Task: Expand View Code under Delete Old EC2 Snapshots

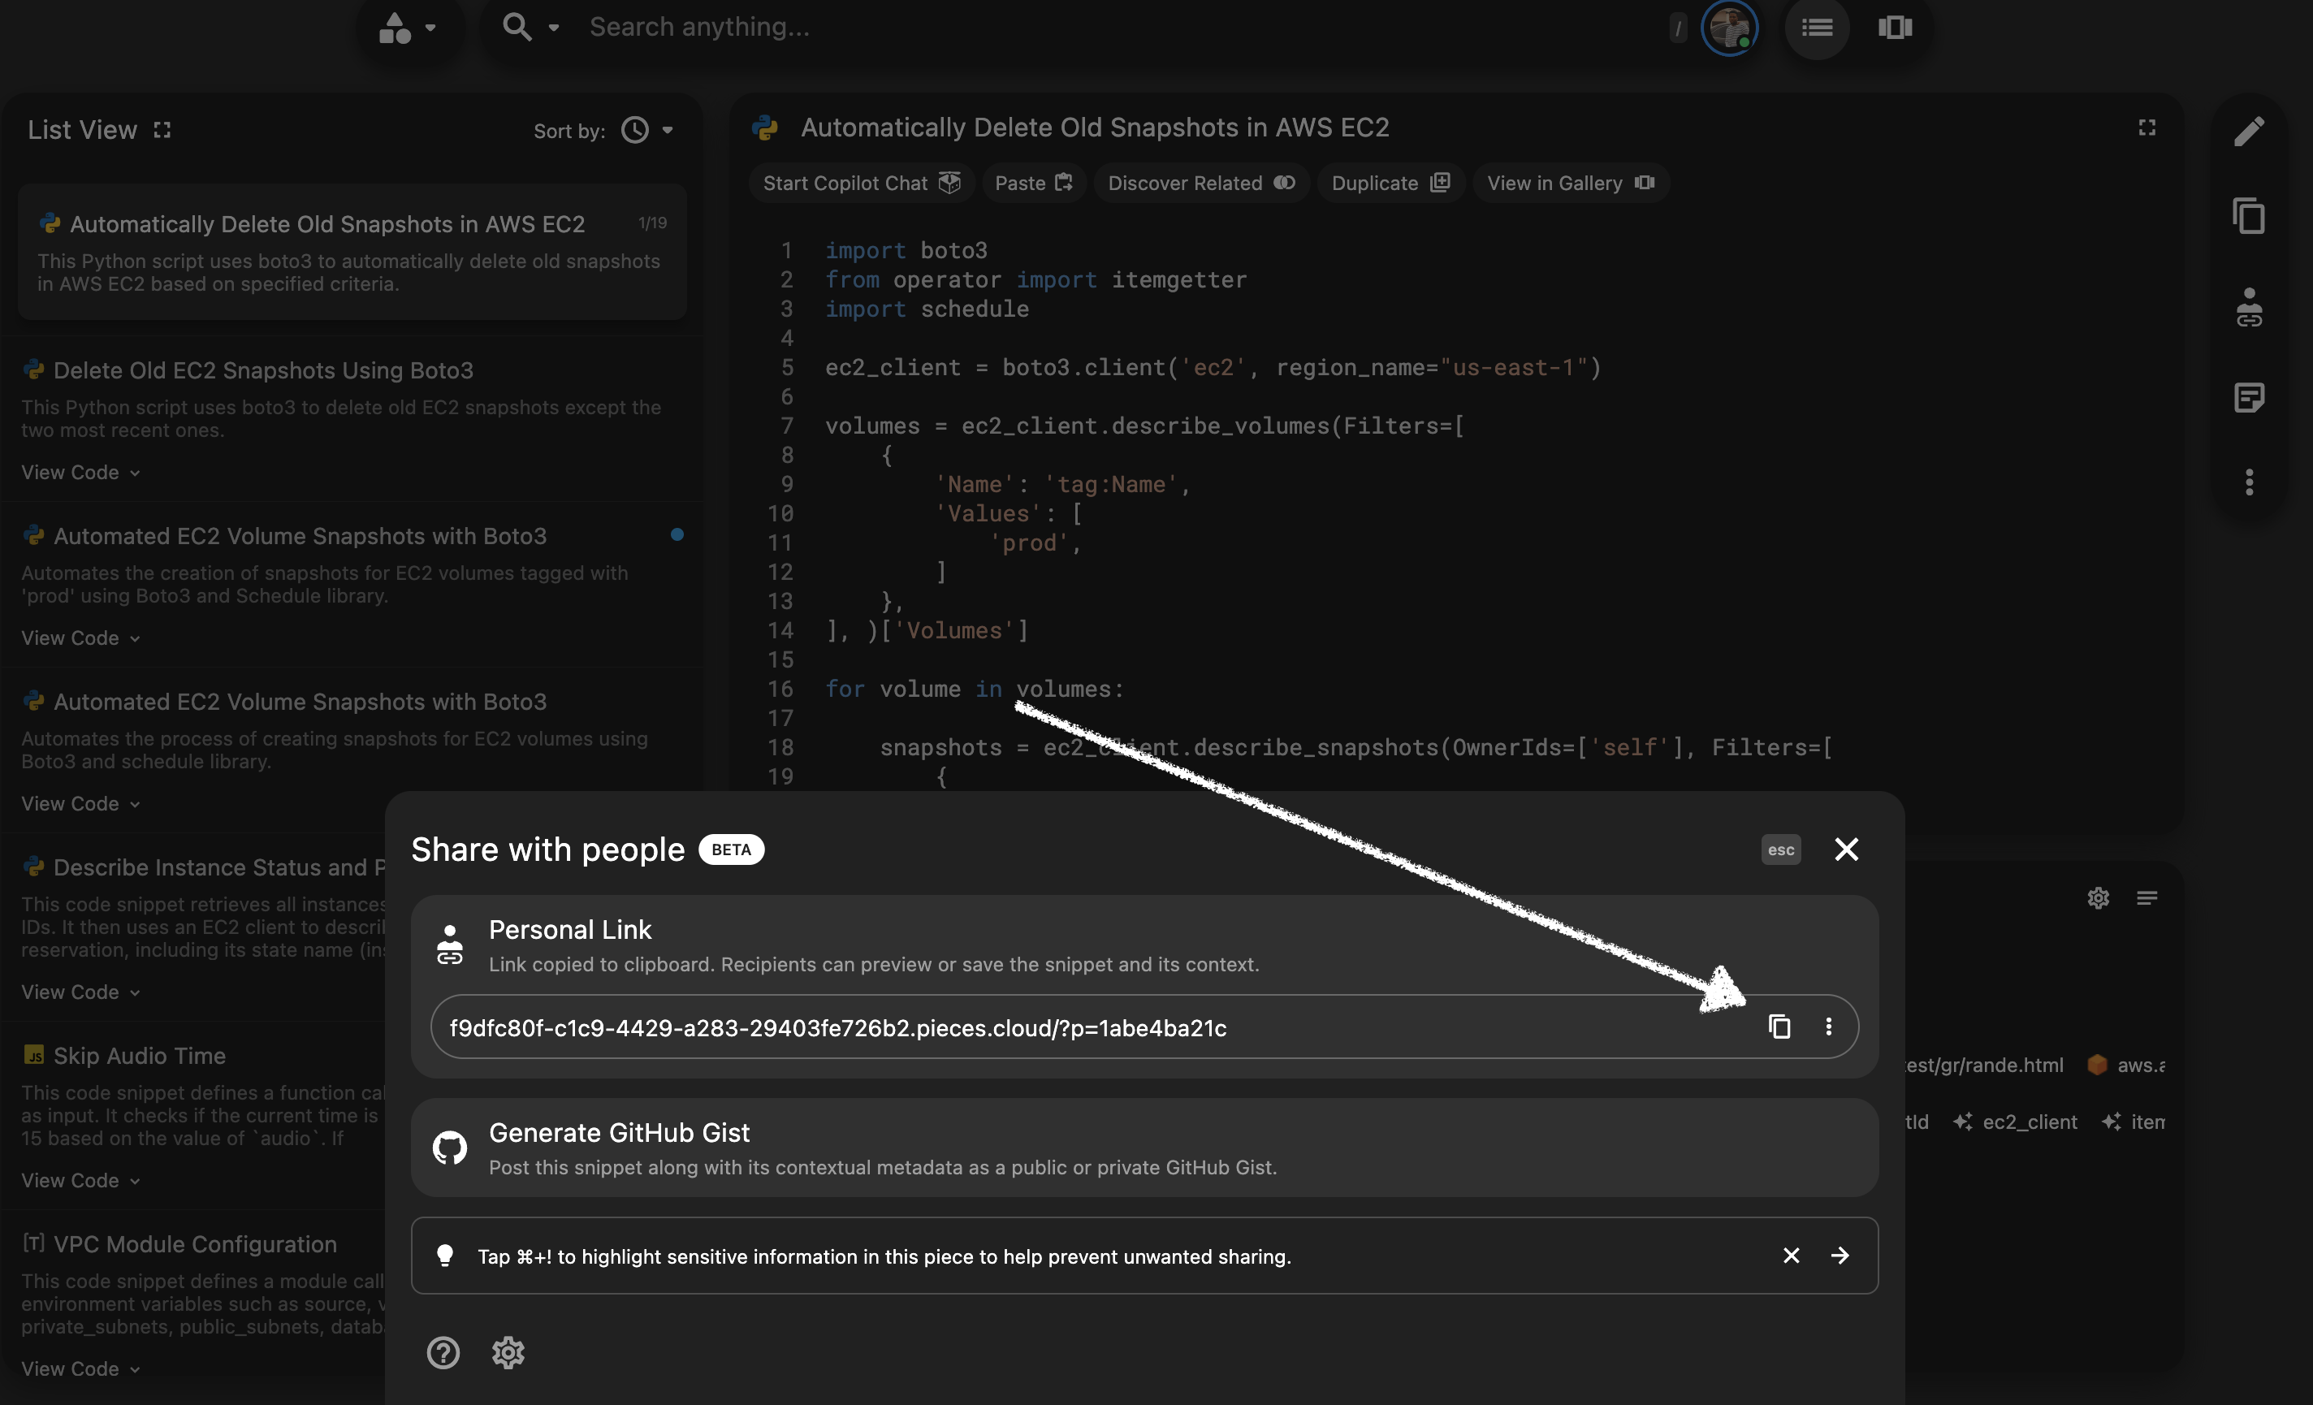Action: [x=80, y=472]
